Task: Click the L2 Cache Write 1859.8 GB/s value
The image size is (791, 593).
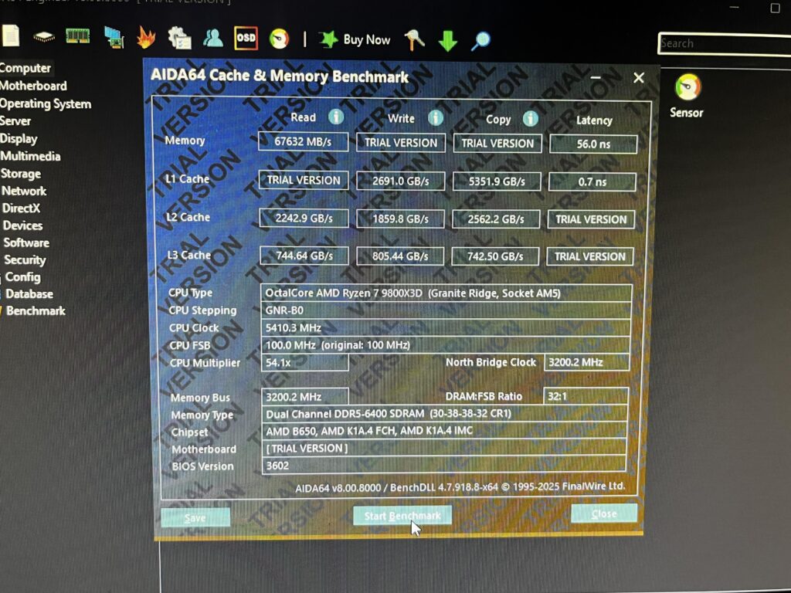Action: point(401,219)
